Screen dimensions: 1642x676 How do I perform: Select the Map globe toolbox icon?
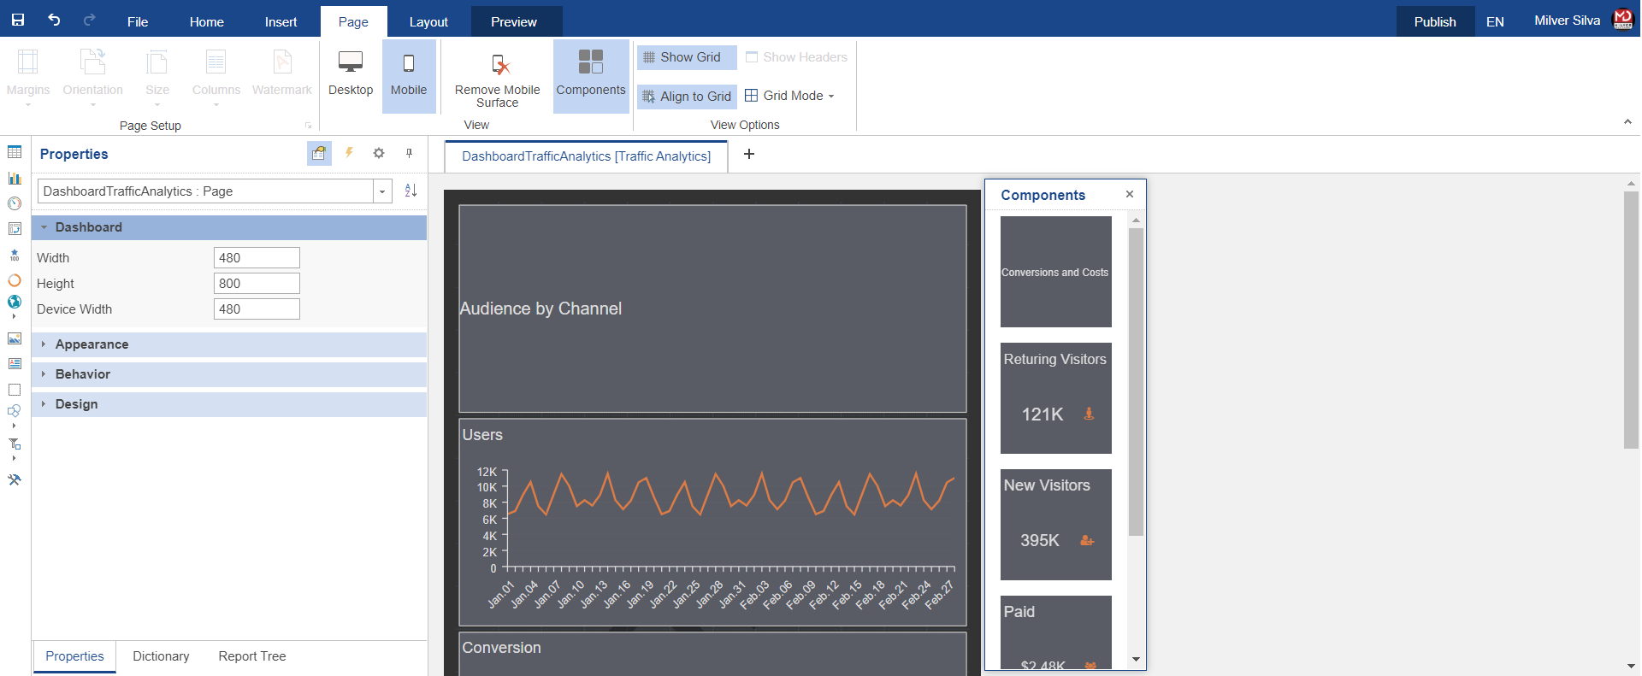(x=15, y=302)
